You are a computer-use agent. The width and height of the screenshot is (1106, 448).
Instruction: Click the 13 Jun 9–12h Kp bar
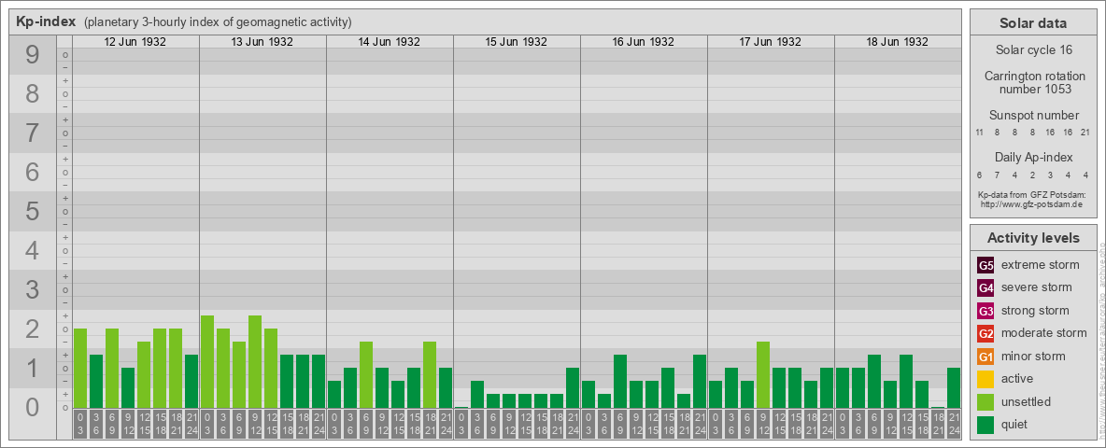point(255,361)
